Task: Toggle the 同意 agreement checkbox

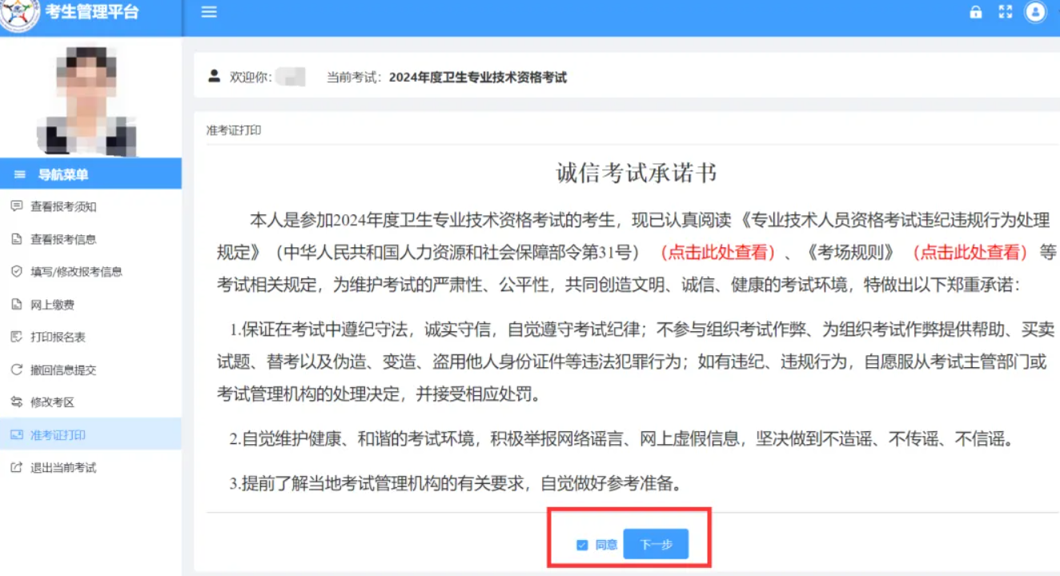Action: tap(582, 546)
